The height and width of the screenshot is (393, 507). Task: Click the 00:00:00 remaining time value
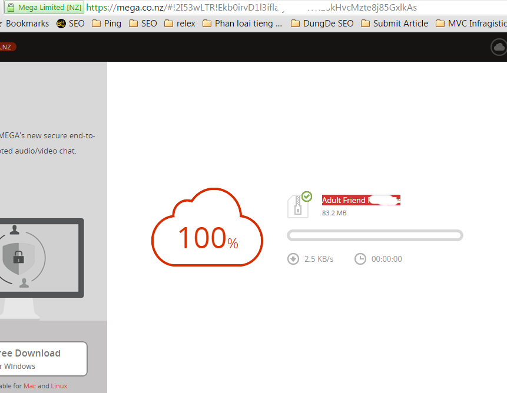[x=387, y=259]
